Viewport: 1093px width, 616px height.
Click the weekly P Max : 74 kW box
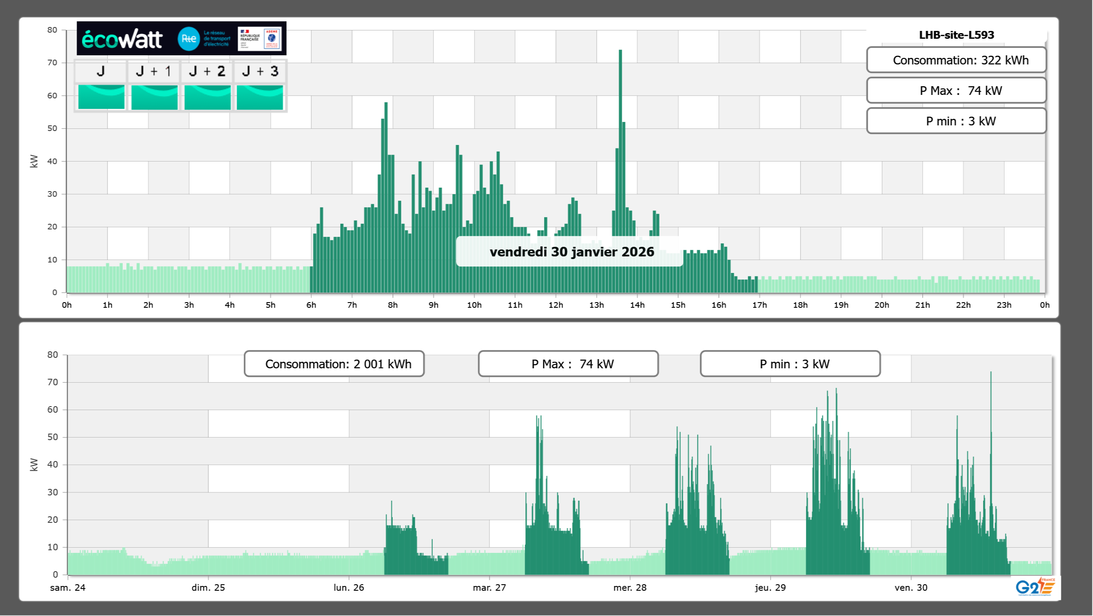click(568, 364)
